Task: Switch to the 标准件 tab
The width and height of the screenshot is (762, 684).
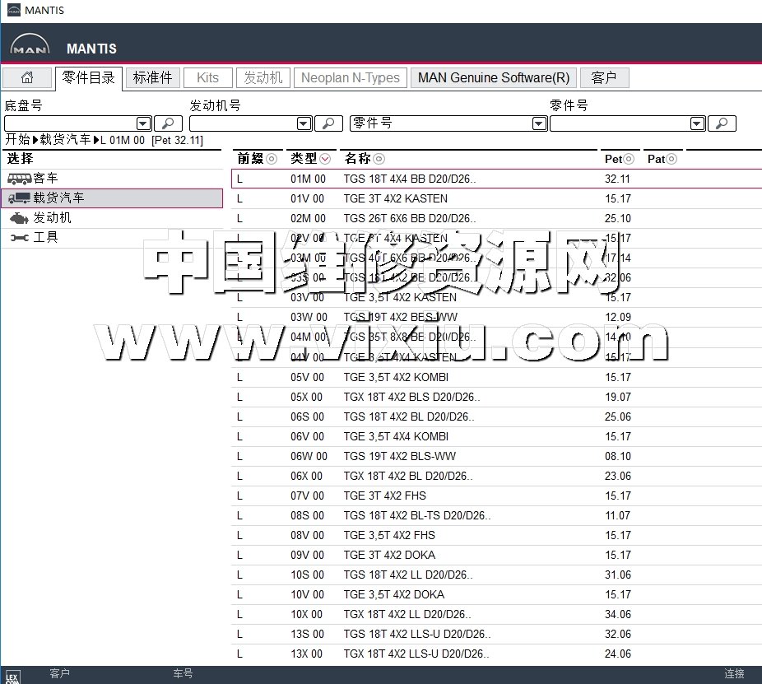Action: (152, 78)
